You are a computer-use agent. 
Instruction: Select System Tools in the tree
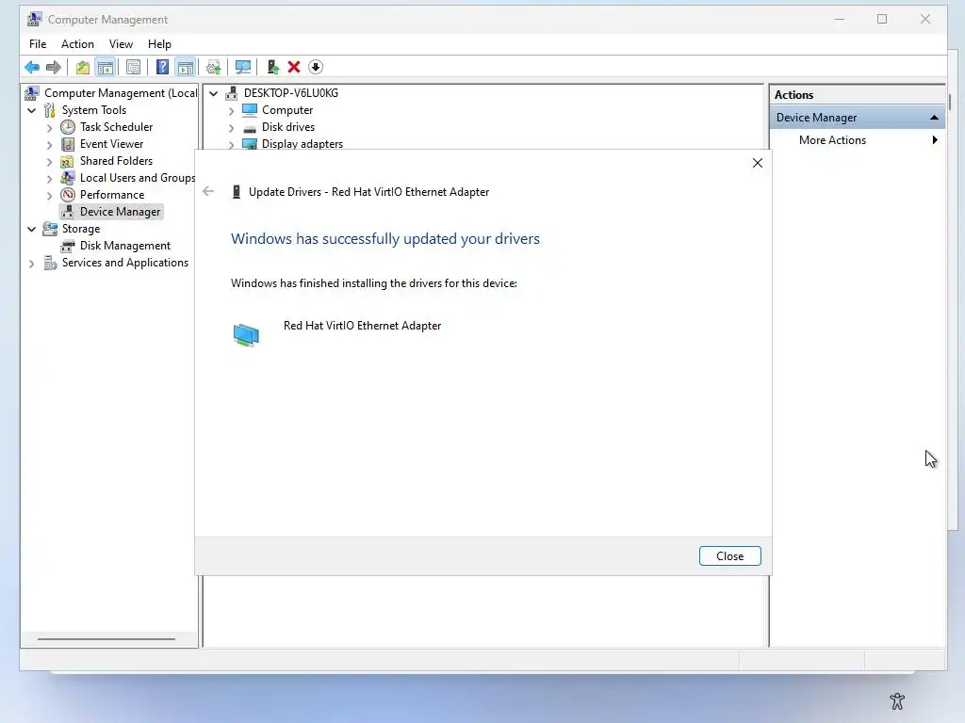tap(93, 110)
